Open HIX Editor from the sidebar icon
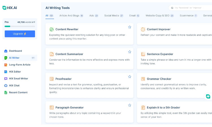Viewport: 212px width, 127px height. [x=6, y=72]
